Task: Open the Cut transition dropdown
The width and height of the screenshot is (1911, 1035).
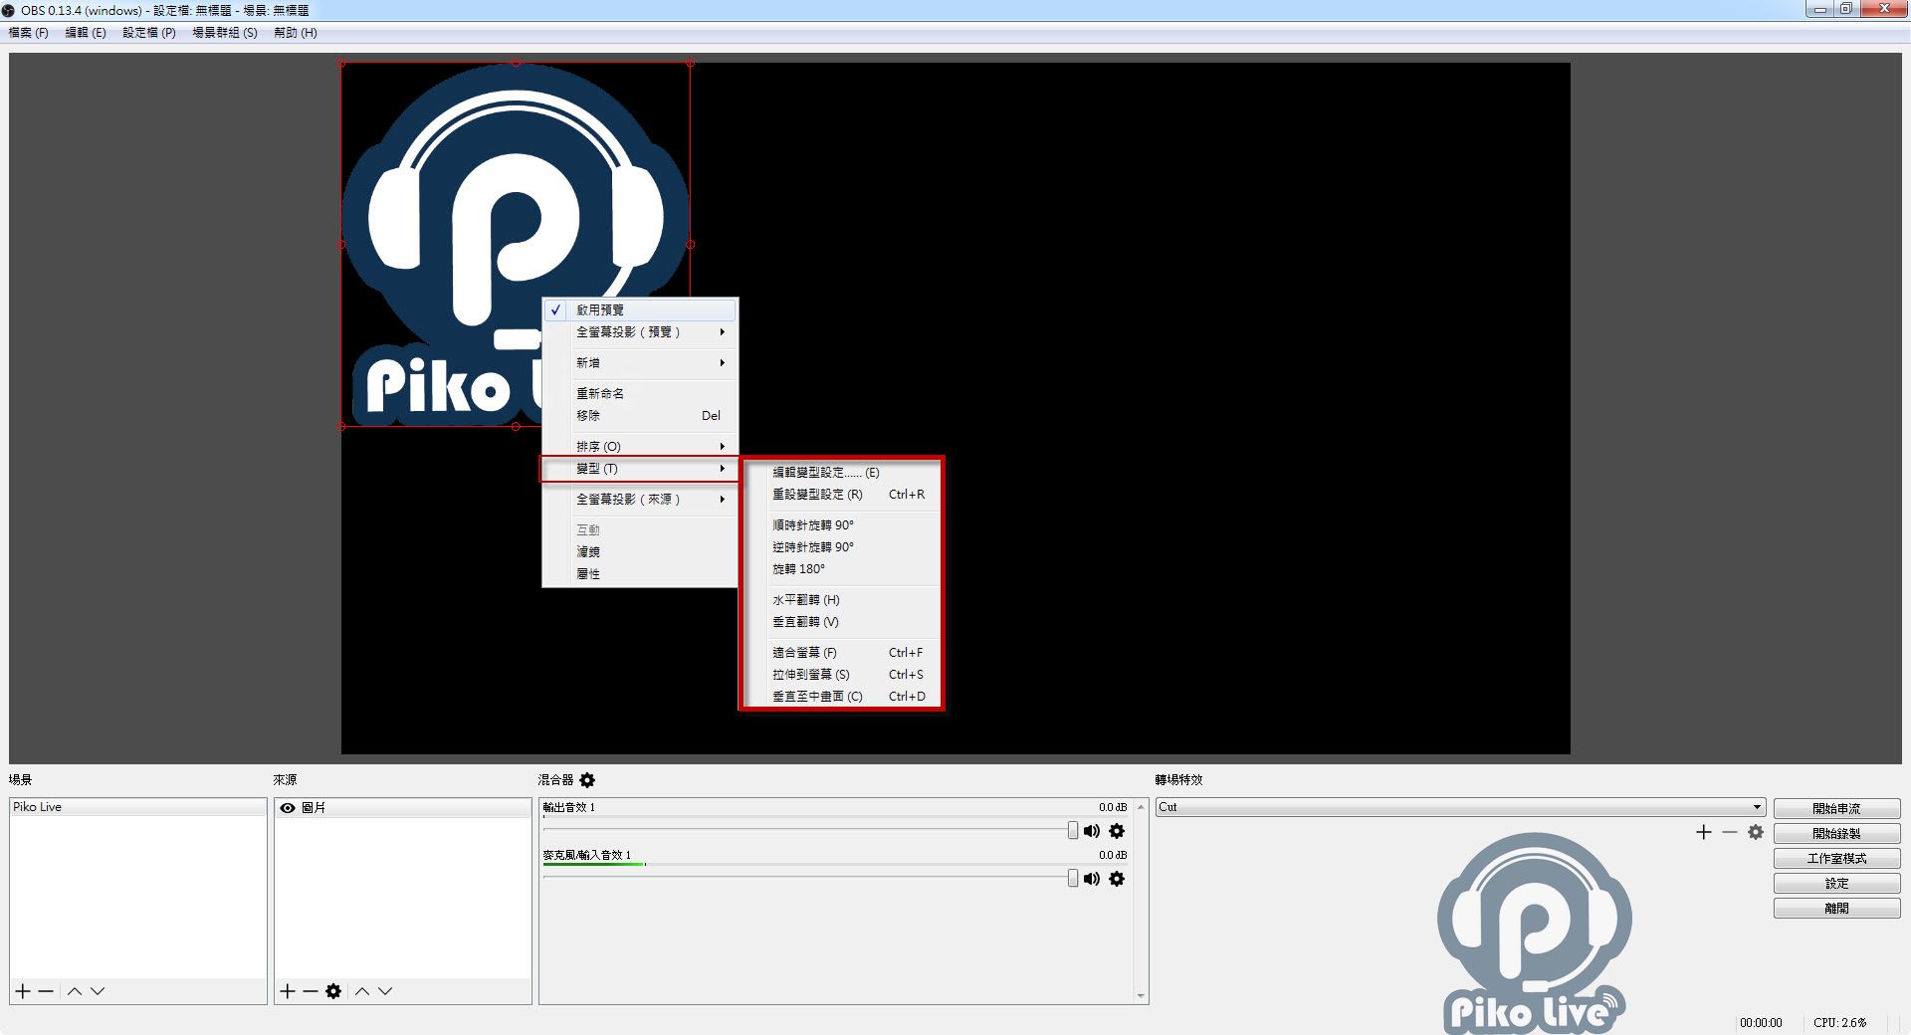Action: [1460, 807]
